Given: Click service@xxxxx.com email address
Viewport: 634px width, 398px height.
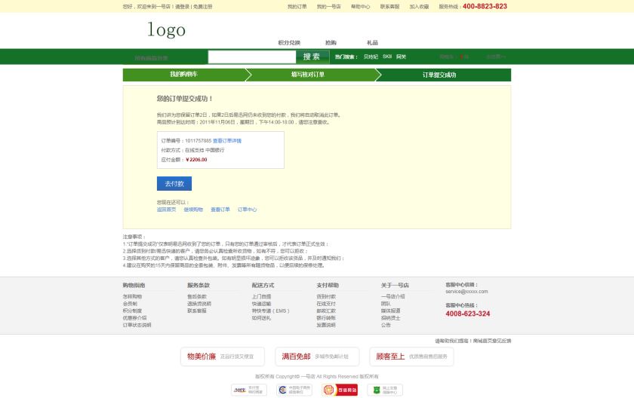Looking at the screenshot, I should pyautogui.click(x=466, y=292).
